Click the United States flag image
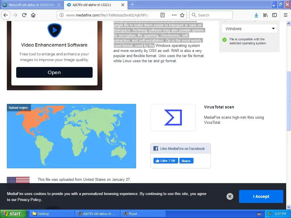This screenshot has width=291, height=218. click(x=18, y=180)
